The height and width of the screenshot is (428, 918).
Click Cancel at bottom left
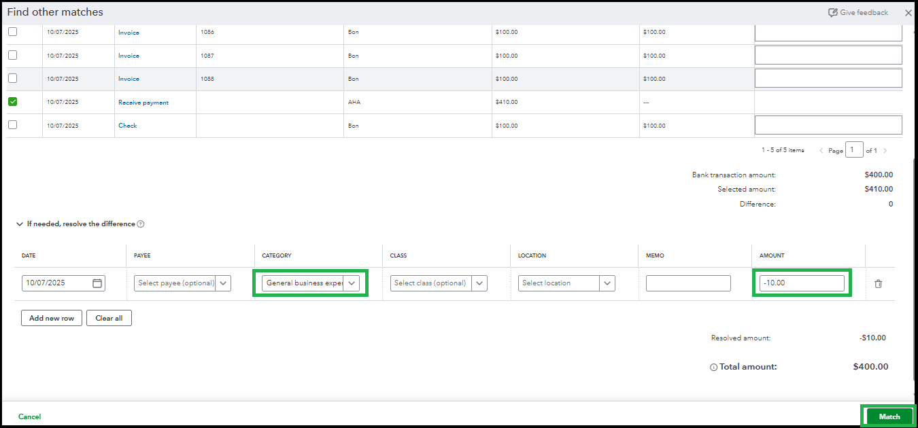click(x=30, y=416)
